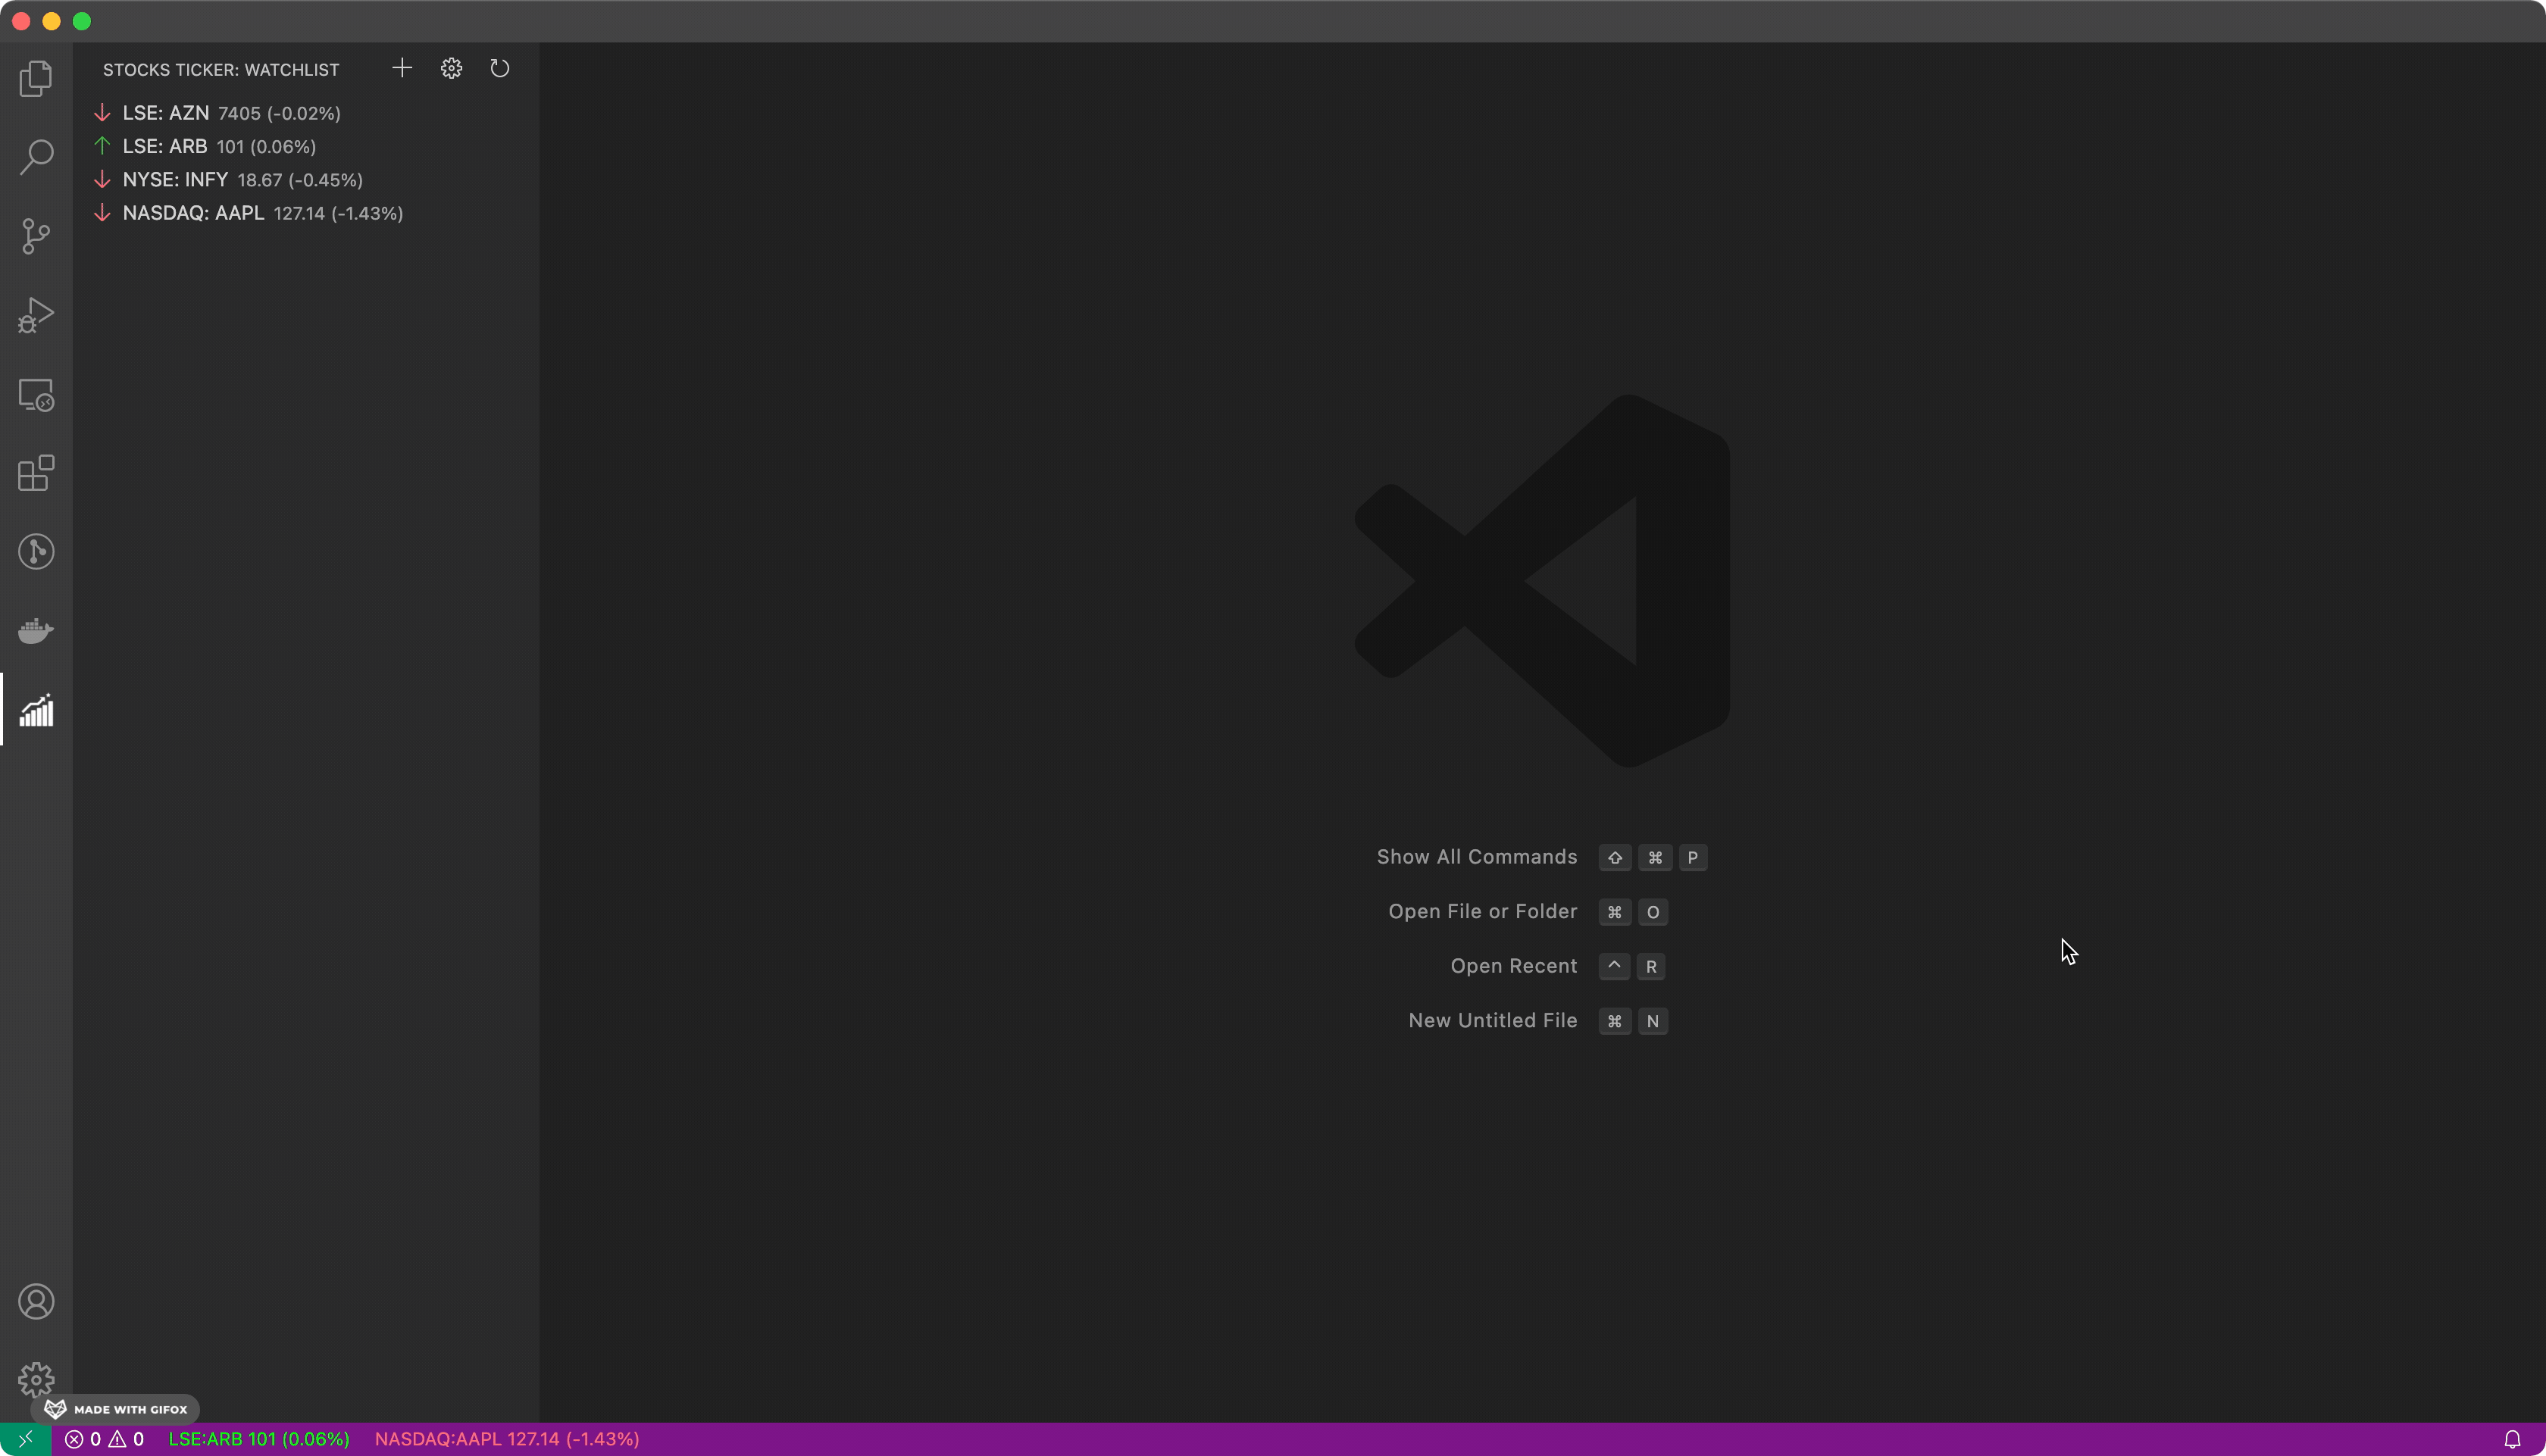2546x1456 pixels.
Task: Refresh the stocks watchlist
Action: 500,68
